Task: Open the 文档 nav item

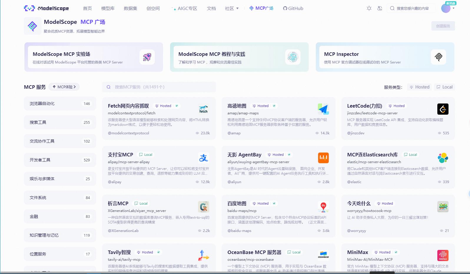Action: pyautogui.click(x=211, y=9)
